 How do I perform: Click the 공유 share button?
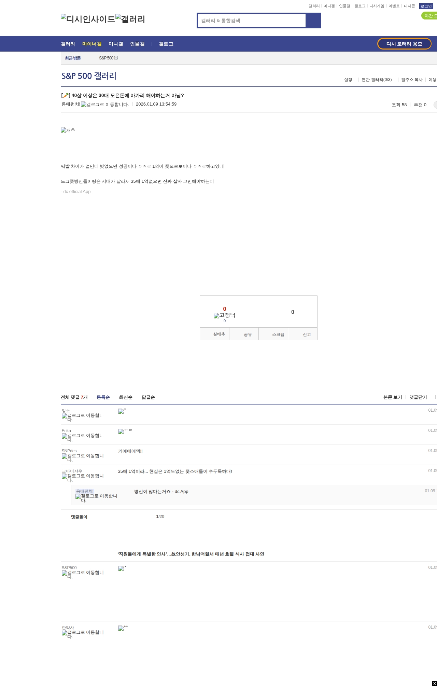click(x=244, y=334)
